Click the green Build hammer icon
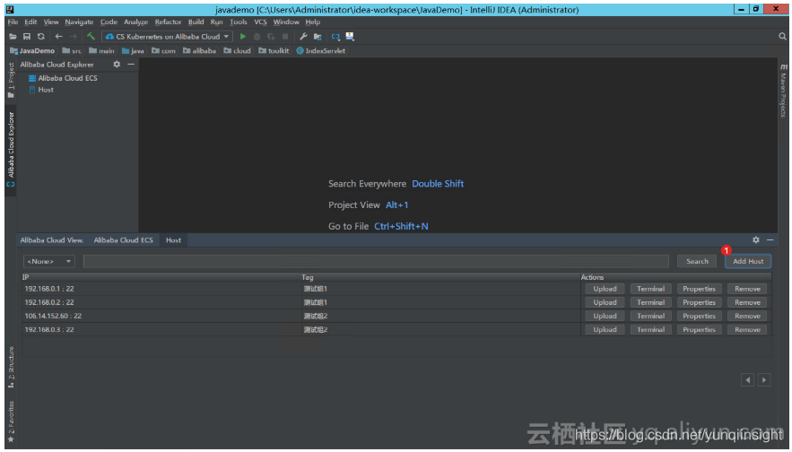The image size is (792, 452). click(x=91, y=37)
